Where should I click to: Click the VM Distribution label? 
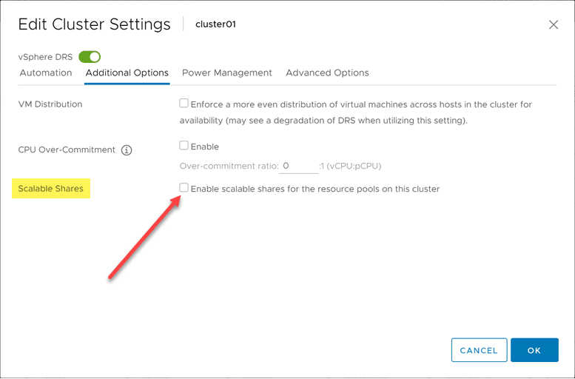(50, 104)
